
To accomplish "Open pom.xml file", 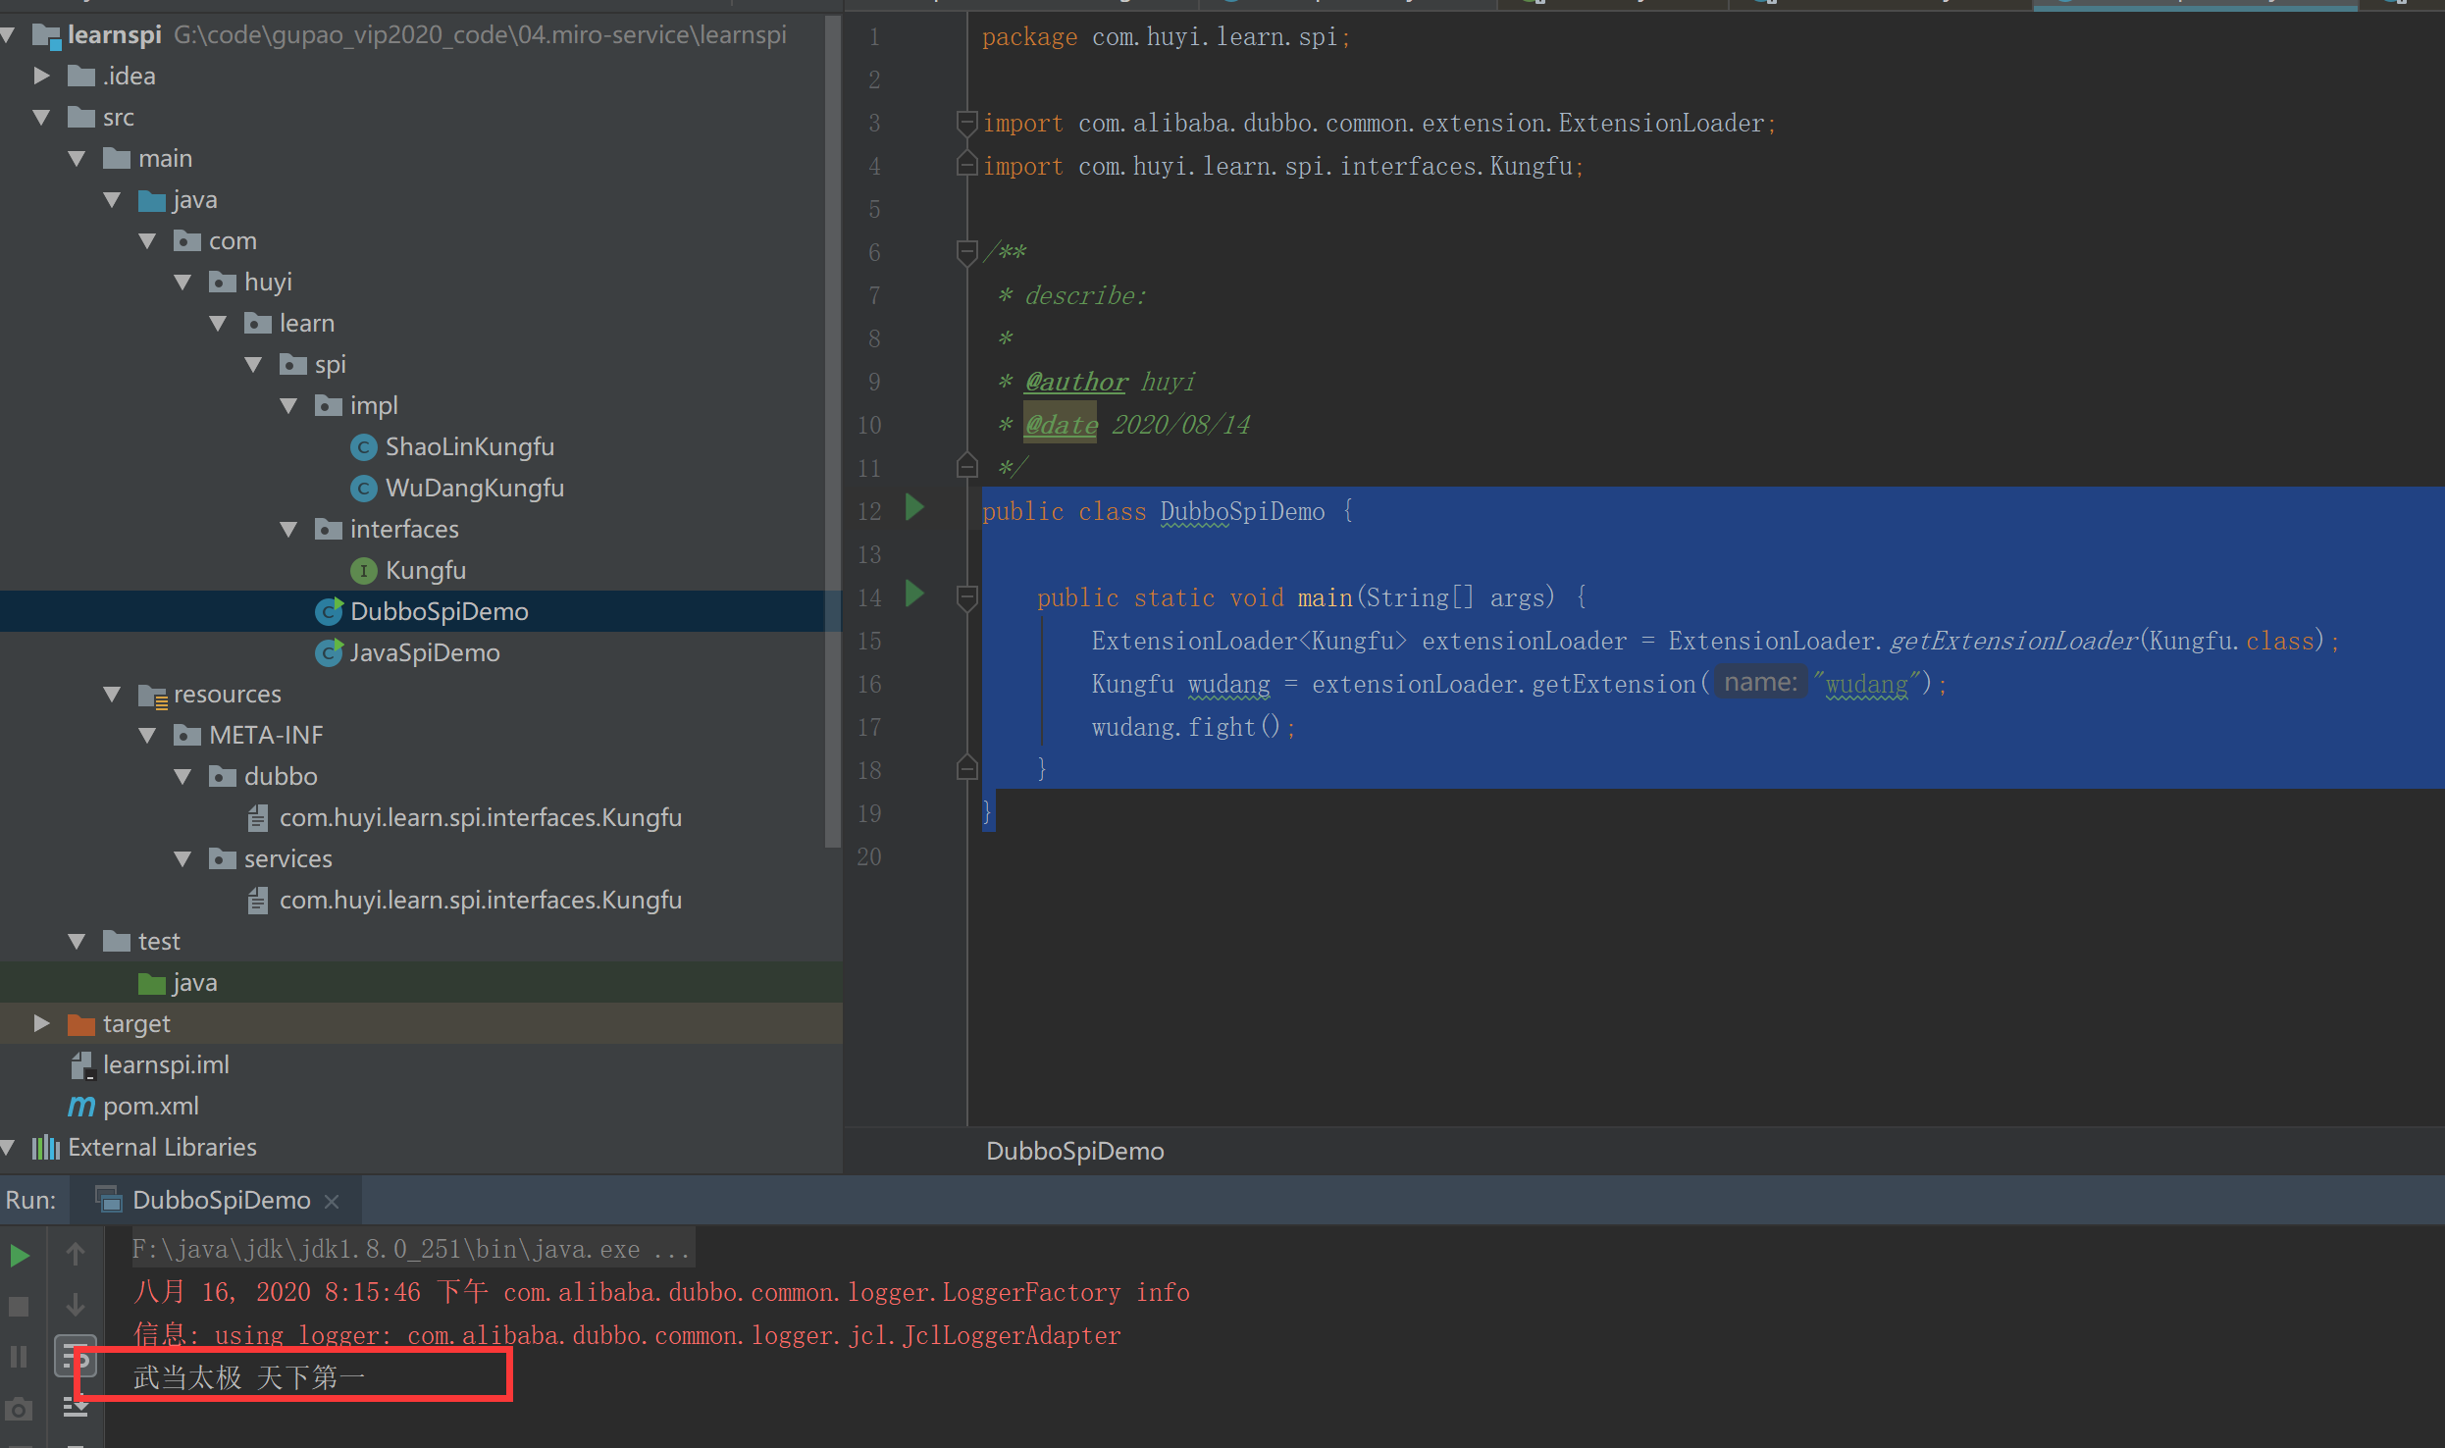I will point(150,1106).
